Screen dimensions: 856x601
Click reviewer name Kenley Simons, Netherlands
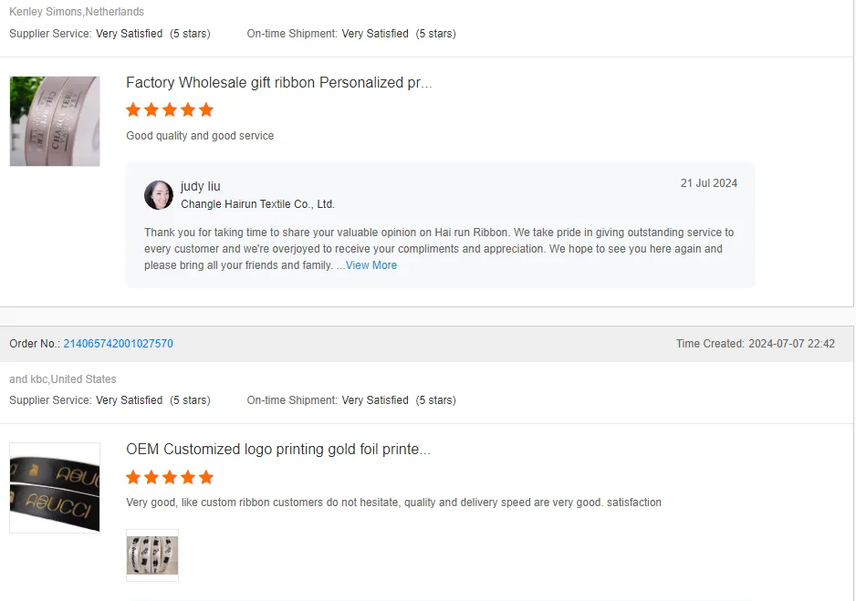[77, 12]
